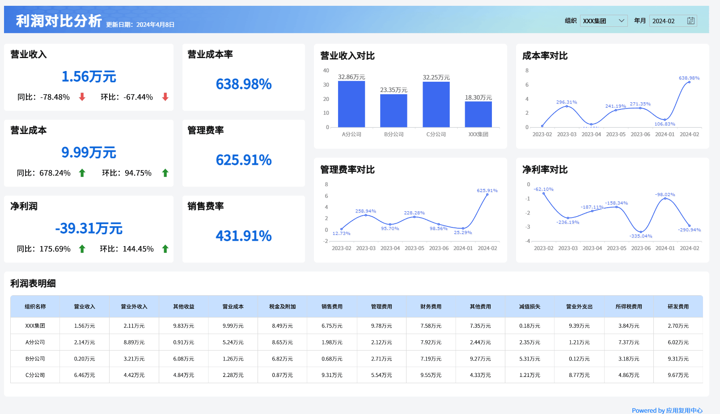Viewport: 720px width, 414px height.
Task: Click the 成本率对比 chart title
Action: point(545,55)
